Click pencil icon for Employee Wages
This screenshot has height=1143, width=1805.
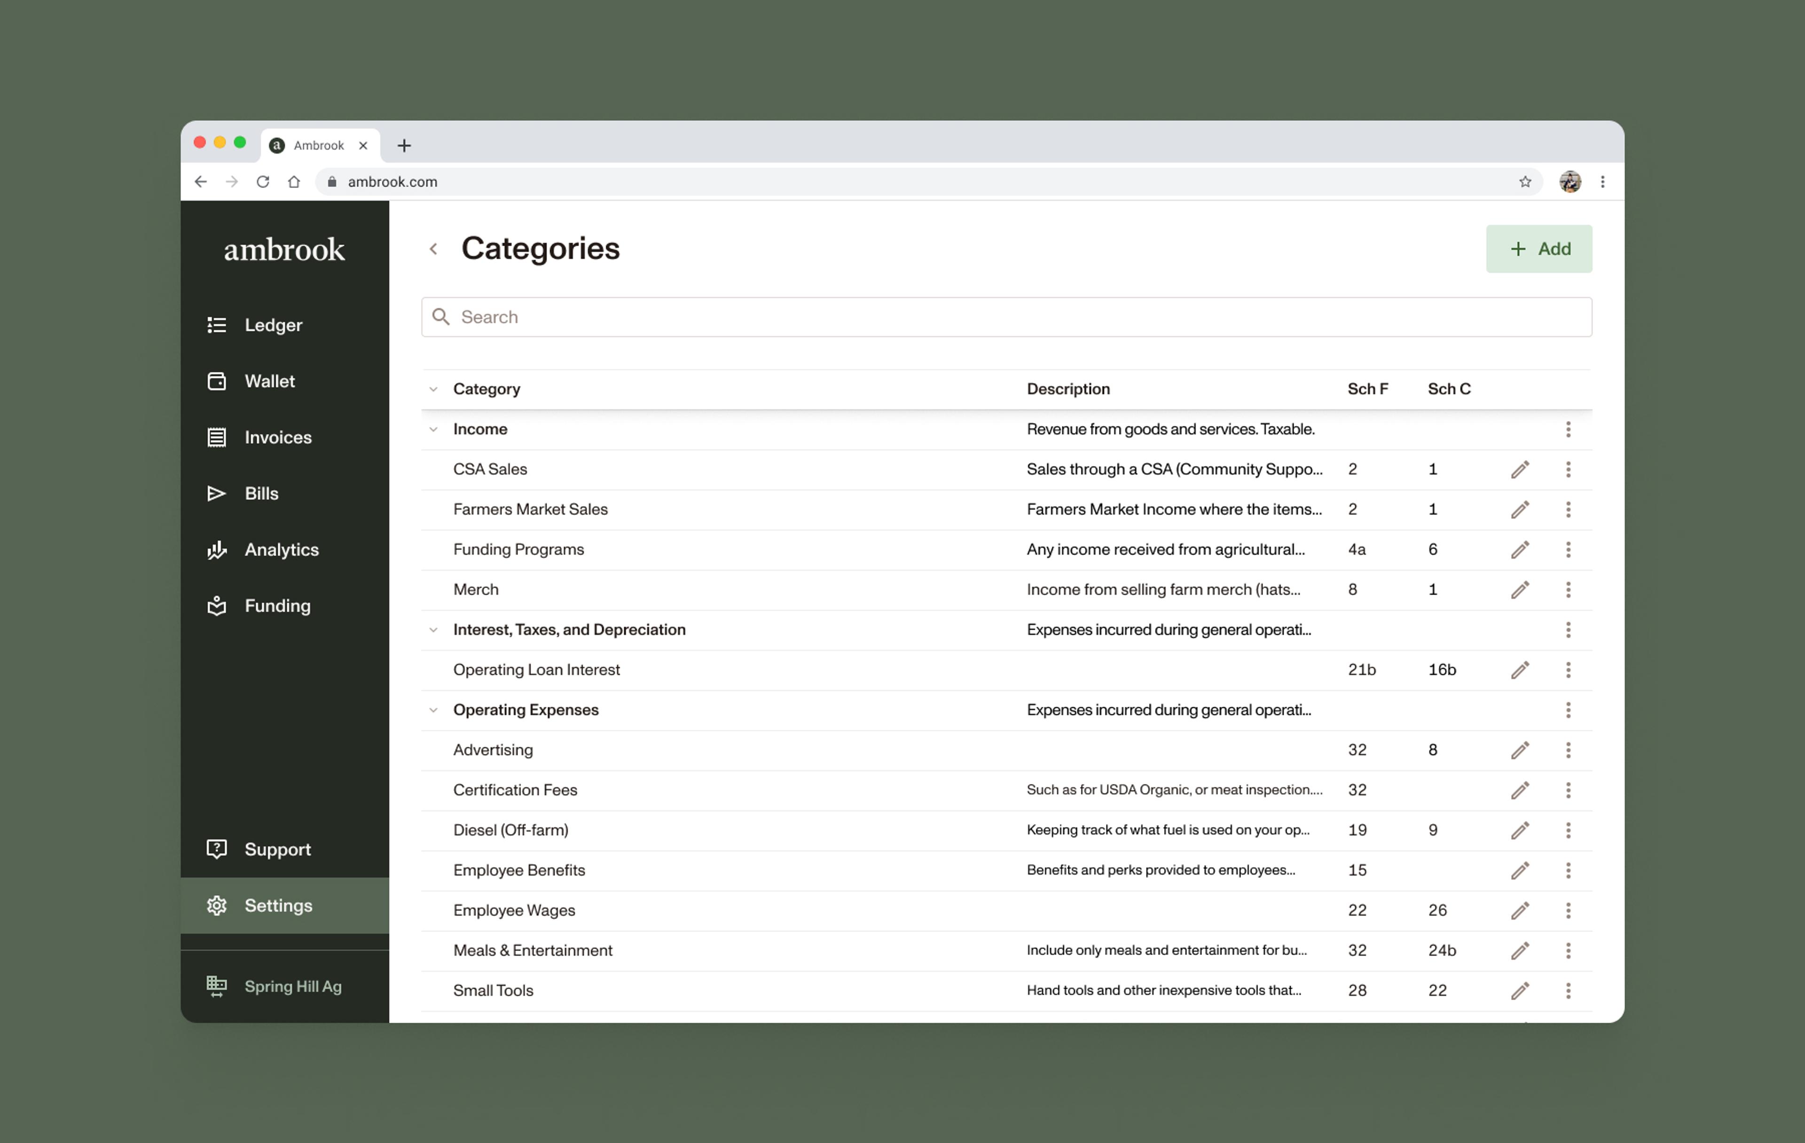click(x=1519, y=911)
